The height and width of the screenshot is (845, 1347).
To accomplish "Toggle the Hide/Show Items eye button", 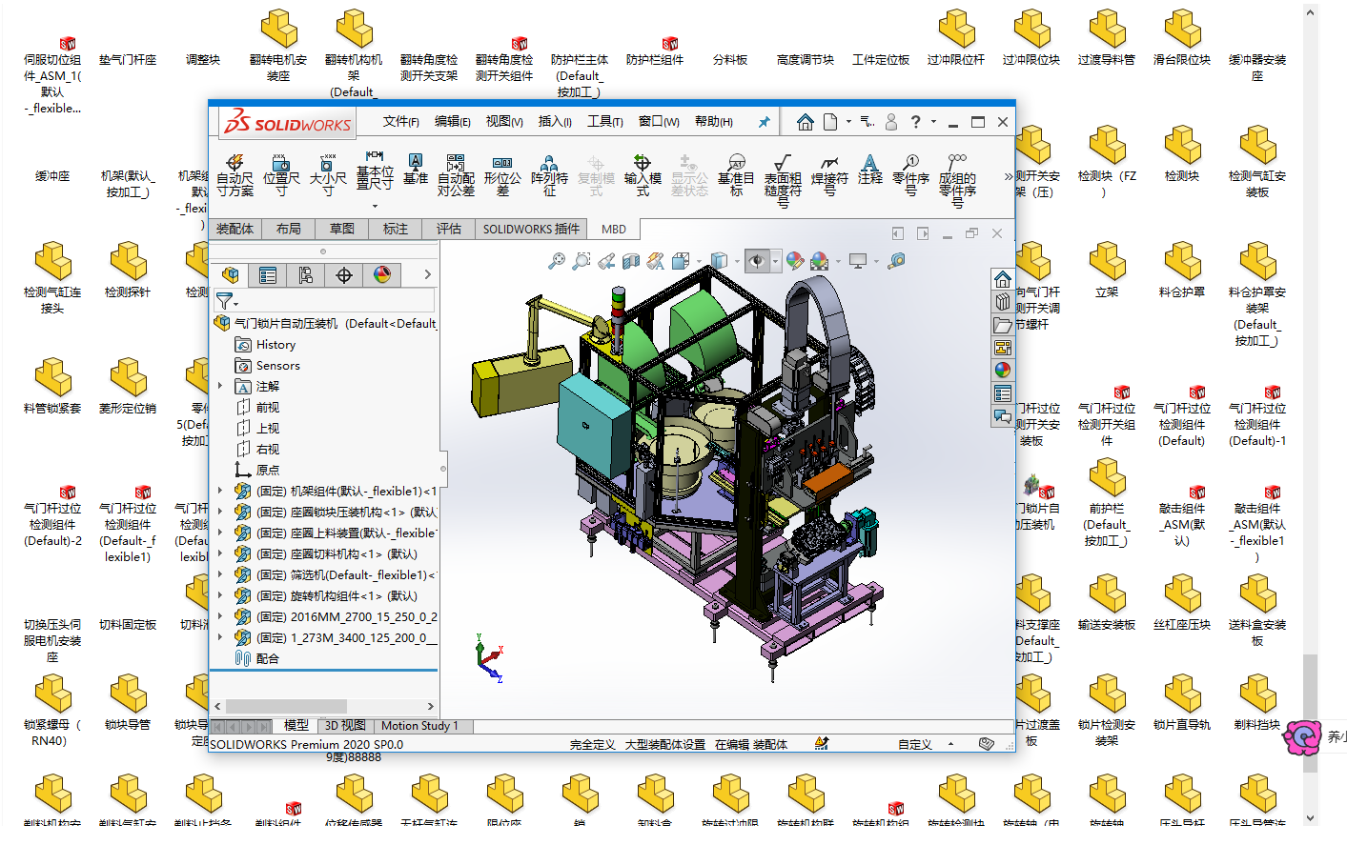I will tap(757, 260).
